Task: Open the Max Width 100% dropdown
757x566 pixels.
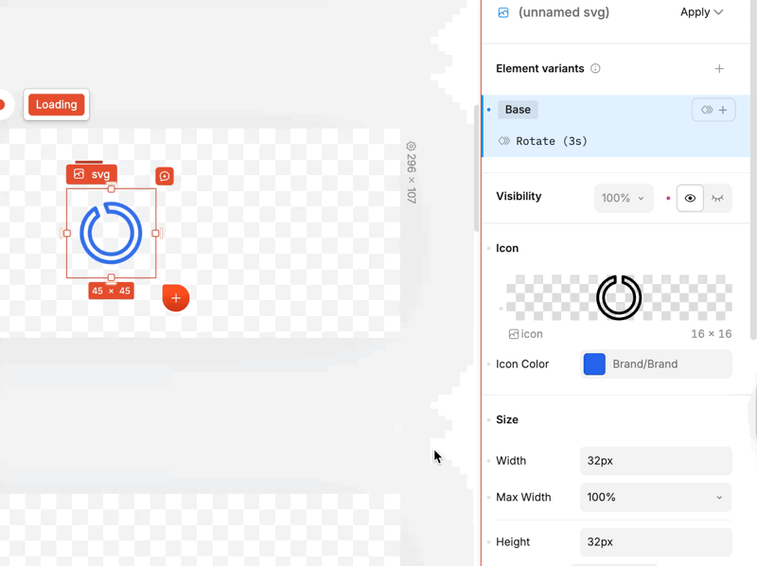Action: (655, 497)
